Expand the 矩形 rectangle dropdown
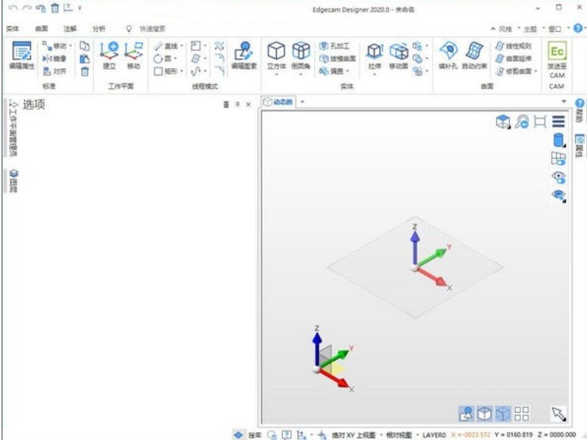Screen dimensions: 587x440 click(x=182, y=71)
